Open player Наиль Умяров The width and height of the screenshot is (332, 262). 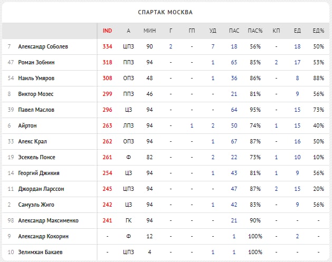click(x=36, y=78)
